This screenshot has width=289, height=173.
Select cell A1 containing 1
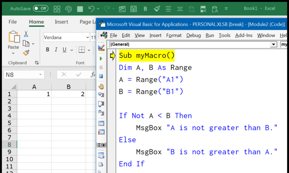34,94
